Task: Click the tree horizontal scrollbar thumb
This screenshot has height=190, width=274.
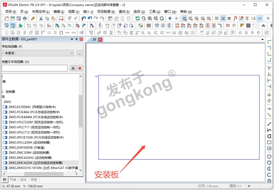Action: coord(44,174)
